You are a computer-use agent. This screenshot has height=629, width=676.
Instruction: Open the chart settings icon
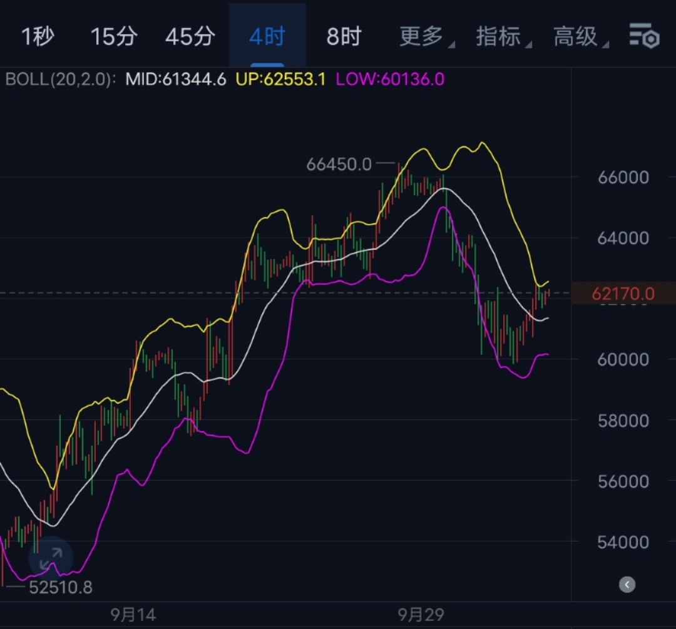point(644,36)
